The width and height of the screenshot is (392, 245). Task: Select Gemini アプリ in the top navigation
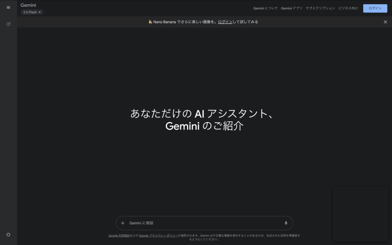292,8
